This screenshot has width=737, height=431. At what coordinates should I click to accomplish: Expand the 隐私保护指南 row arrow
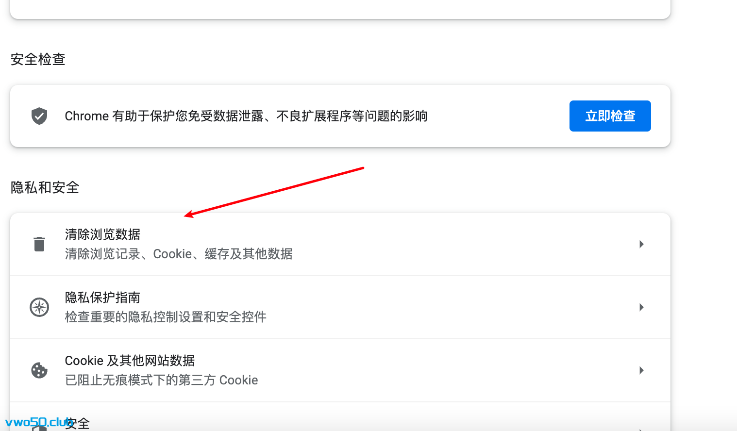[641, 307]
